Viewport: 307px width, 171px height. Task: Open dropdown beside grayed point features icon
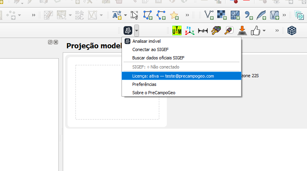(19, 15)
